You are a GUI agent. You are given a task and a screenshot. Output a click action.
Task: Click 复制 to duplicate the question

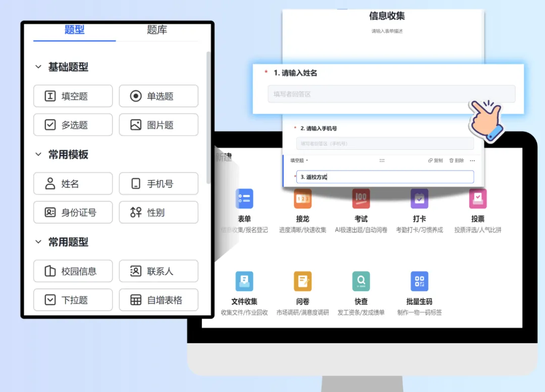pyautogui.click(x=435, y=160)
